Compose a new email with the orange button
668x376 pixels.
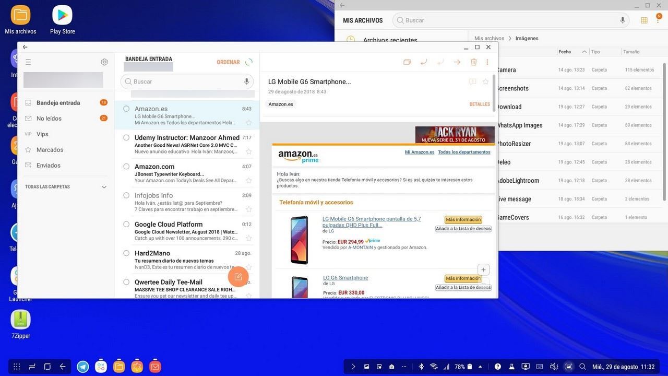(238, 277)
